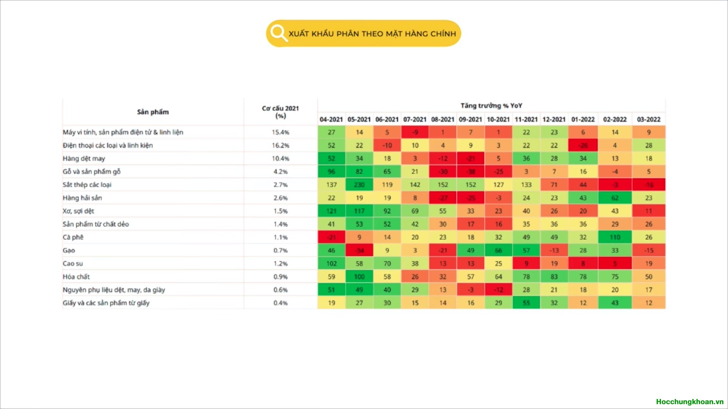728x409 pixels.
Task: Open the Hocchungkhoan.vn watermark link
Action: click(x=690, y=402)
